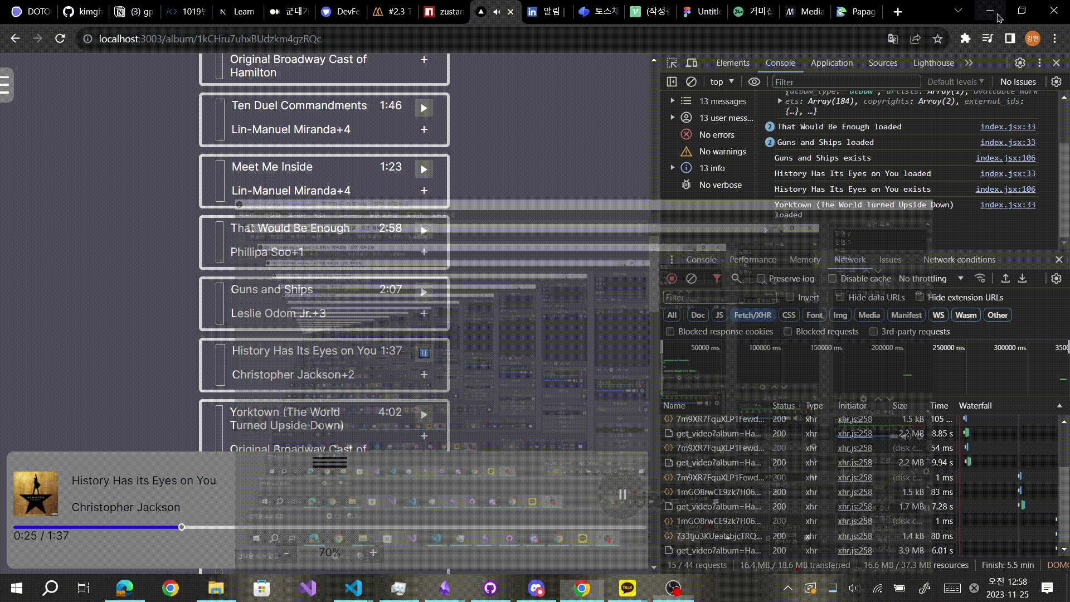
Task: Filter network requests by Media type
Action: click(869, 315)
